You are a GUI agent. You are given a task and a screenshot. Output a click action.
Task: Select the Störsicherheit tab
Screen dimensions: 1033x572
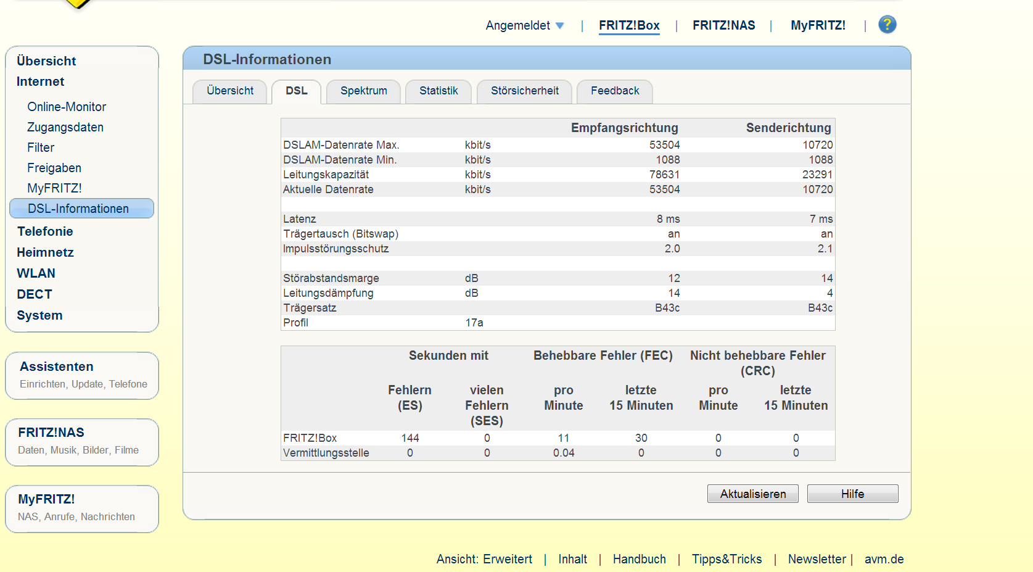click(525, 91)
